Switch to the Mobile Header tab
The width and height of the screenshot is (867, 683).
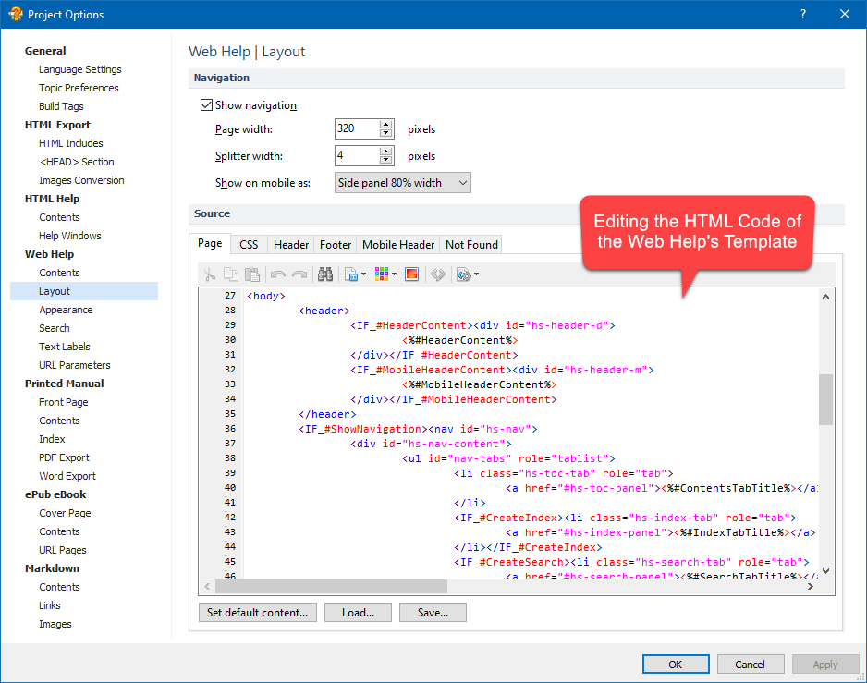[x=398, y=244]
